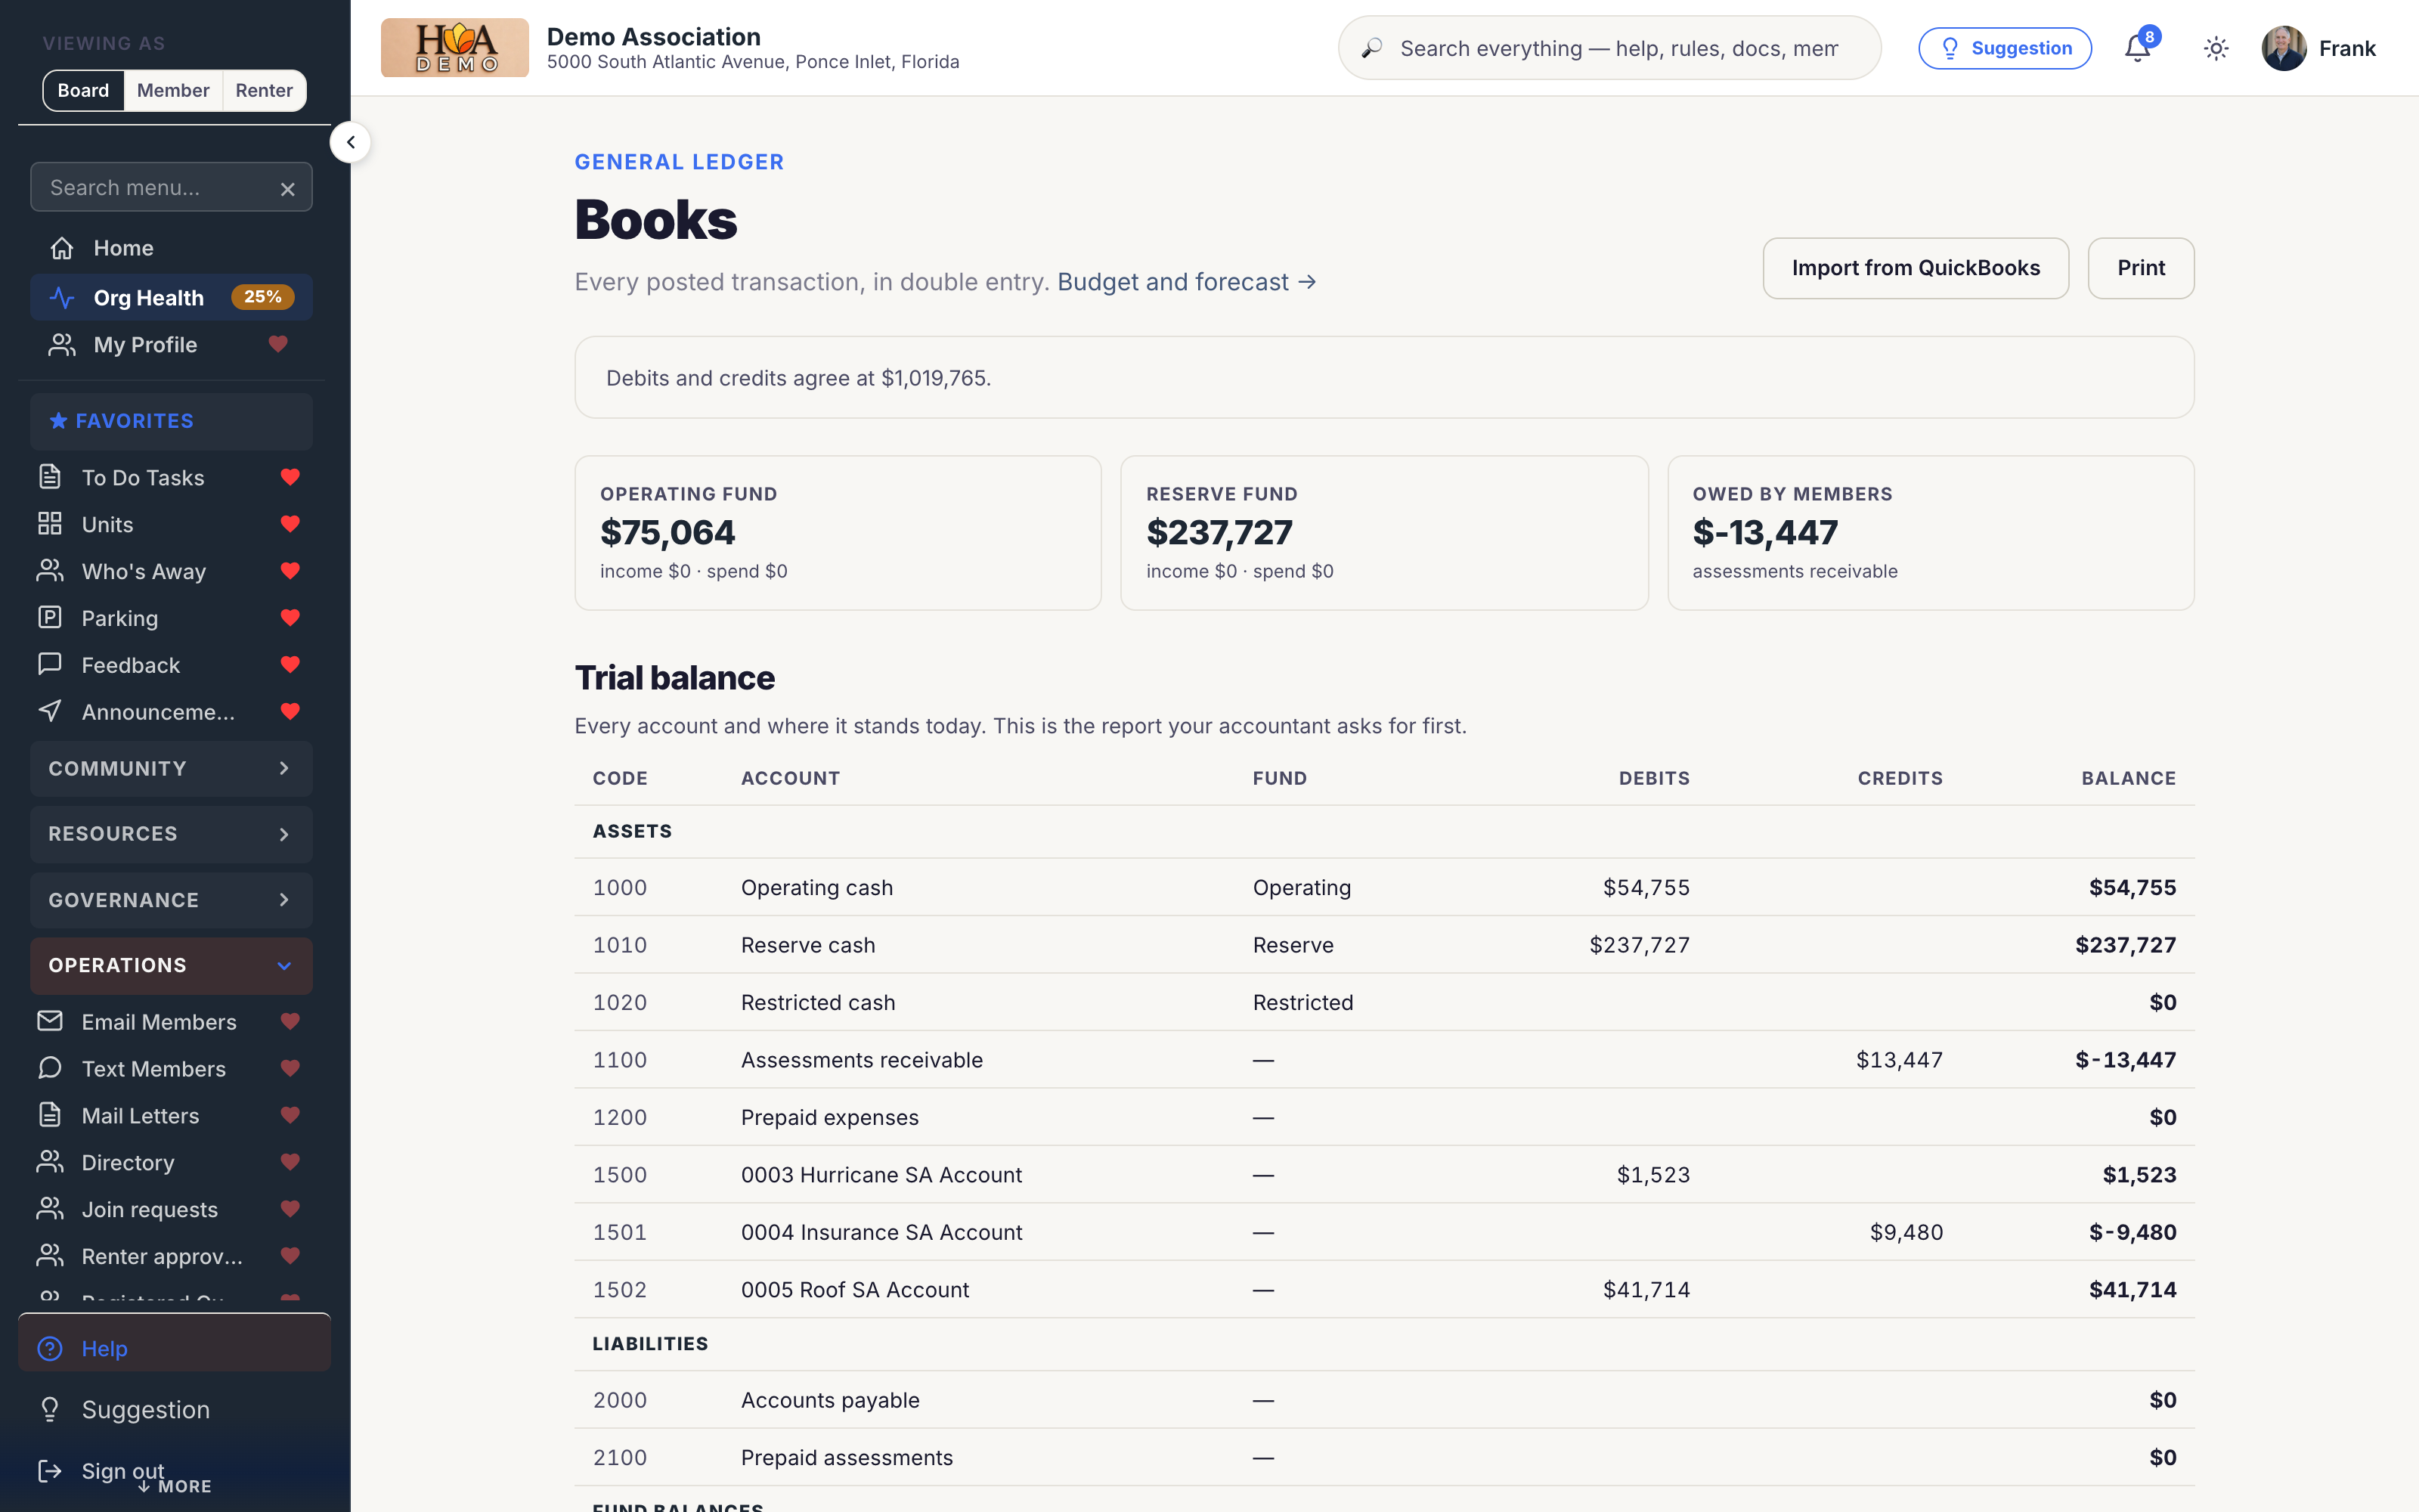Image resolution: width=2419 pixels, height=1512 pixels.
Task: Open Org Health menu item
Action: tap(171, 298)
